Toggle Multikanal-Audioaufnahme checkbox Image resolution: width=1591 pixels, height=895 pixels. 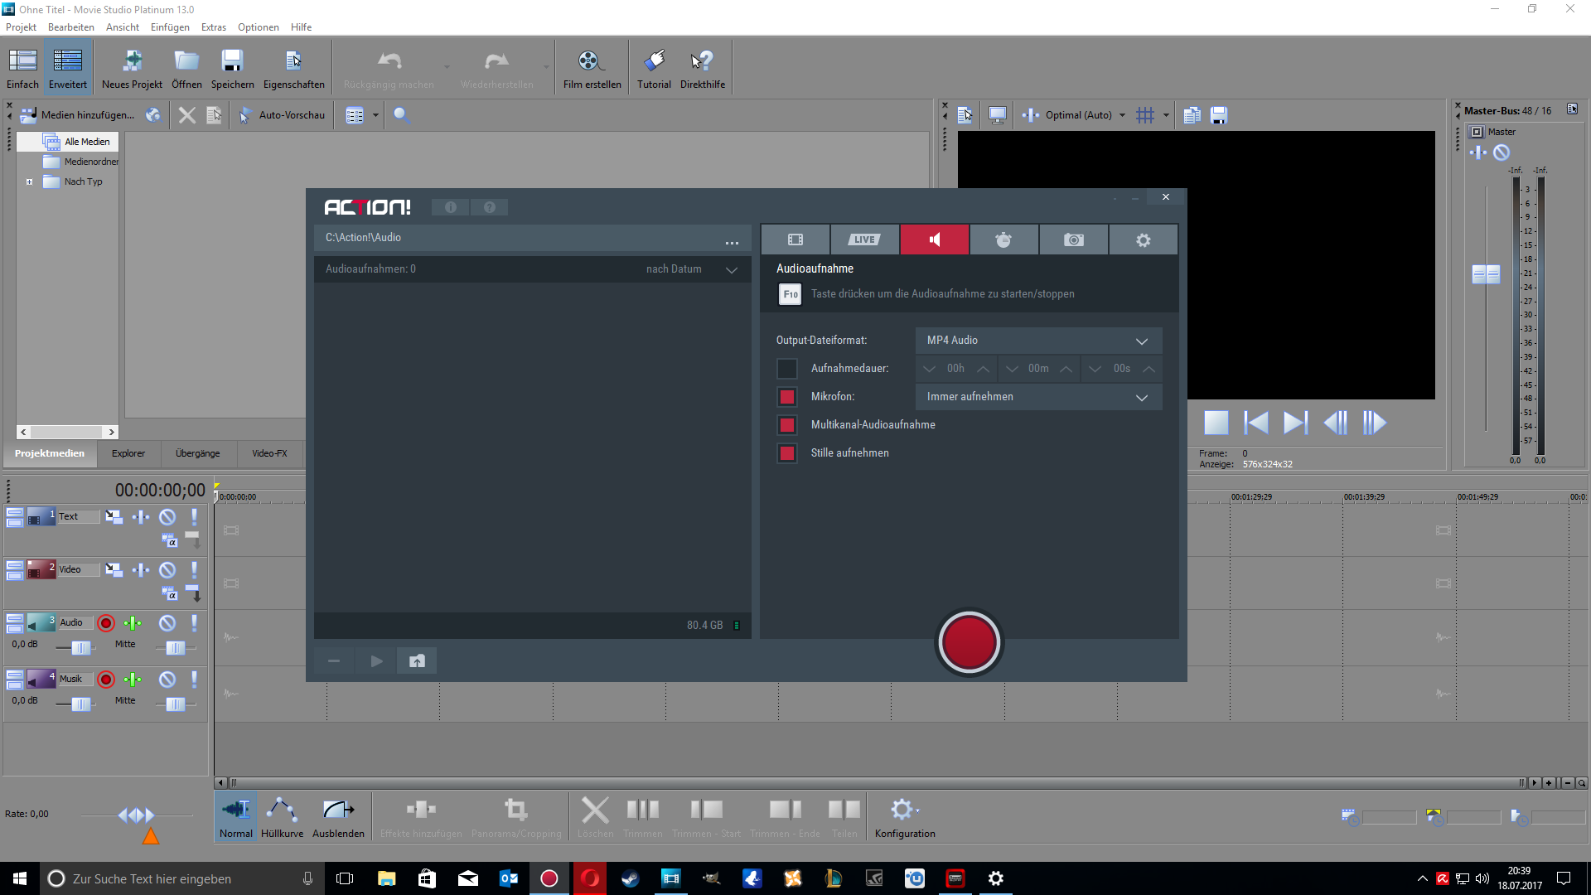(x=787, y=425)
